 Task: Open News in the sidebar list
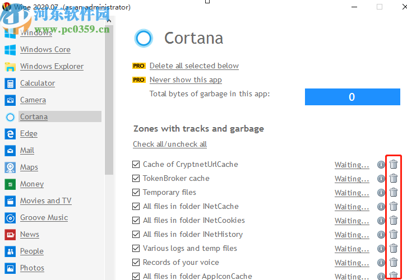(x=30, y=235)
